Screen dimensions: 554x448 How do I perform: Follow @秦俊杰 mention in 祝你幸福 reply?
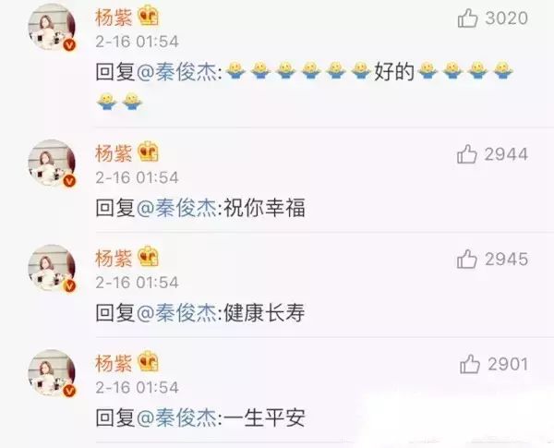[176, 208]
